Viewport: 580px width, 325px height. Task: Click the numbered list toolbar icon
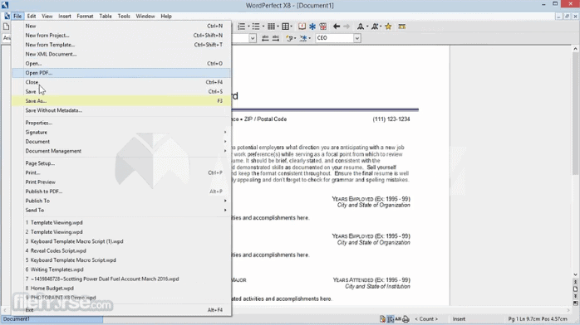pyautogui.click(x=241, y=27)
